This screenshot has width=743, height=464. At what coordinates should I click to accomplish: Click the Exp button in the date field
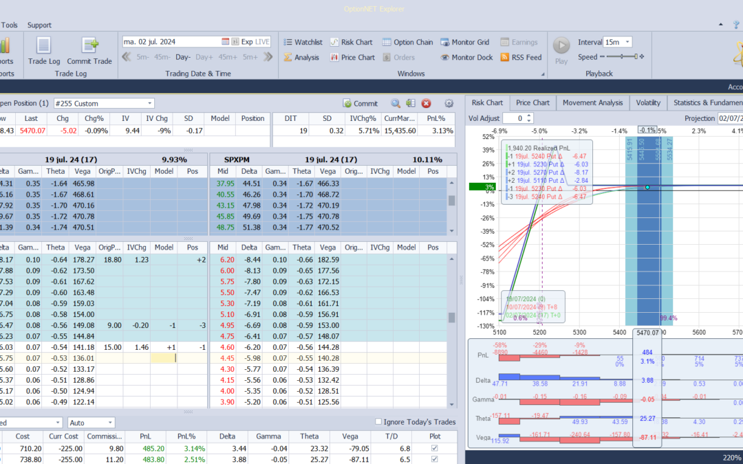[247, 42]
